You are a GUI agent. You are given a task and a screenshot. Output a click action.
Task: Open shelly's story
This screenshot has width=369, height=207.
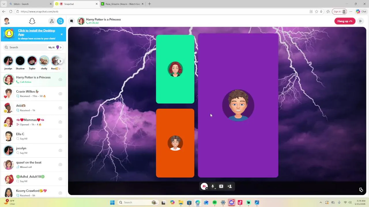pyautogui.click(x=44, y=61)
